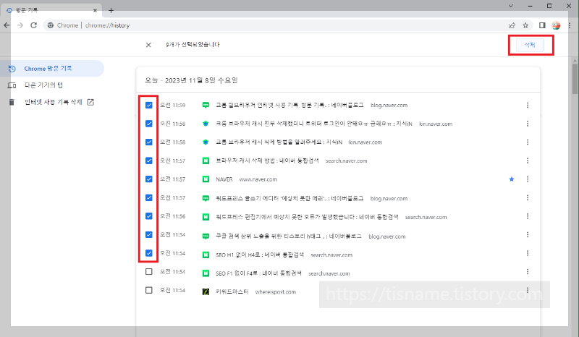Viewport: 579px width, 337px height.
Task: Open the SEO H1 없이 H4로 search link
Action: (x=260, y=255)
